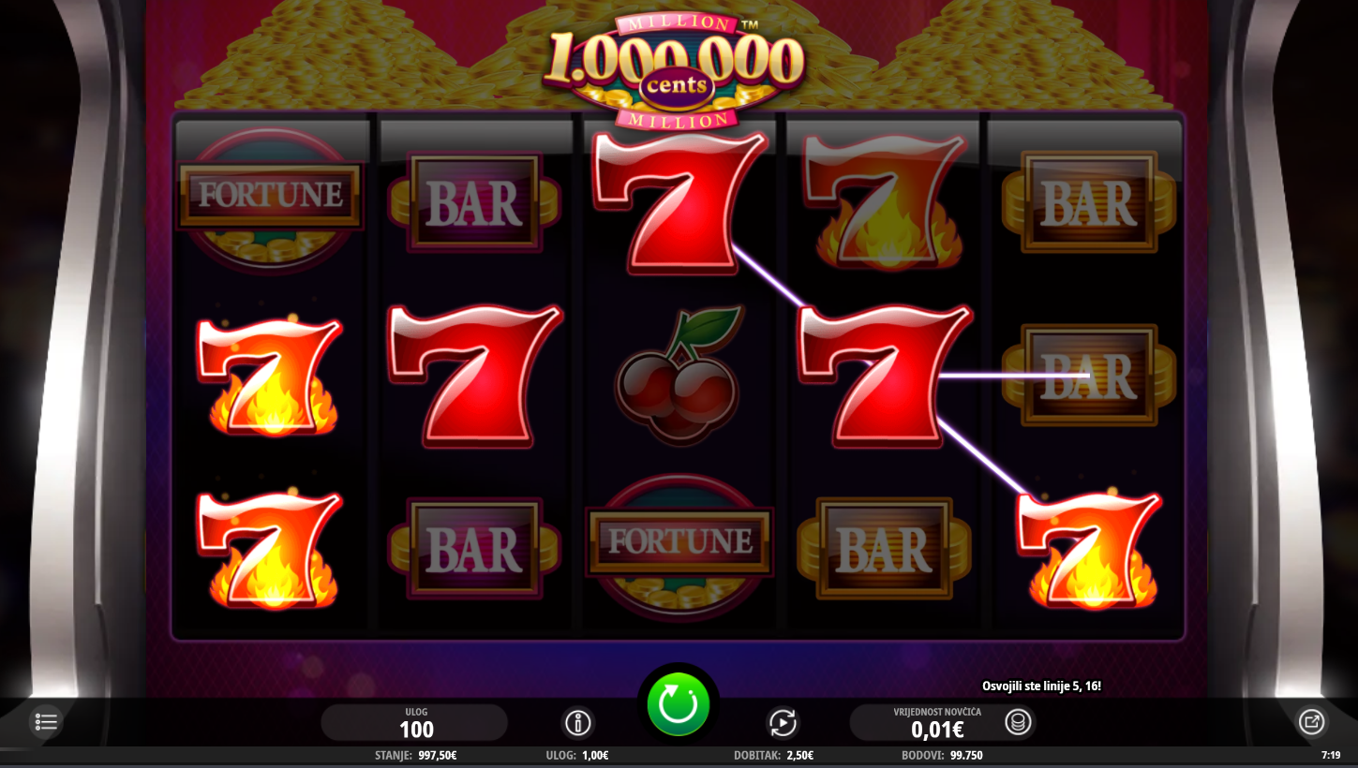Click the 1.000.000 cents logo

[x=675, y=70]
